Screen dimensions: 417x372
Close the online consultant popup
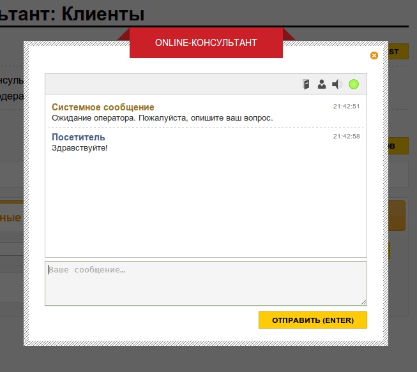tap(374, 56)
